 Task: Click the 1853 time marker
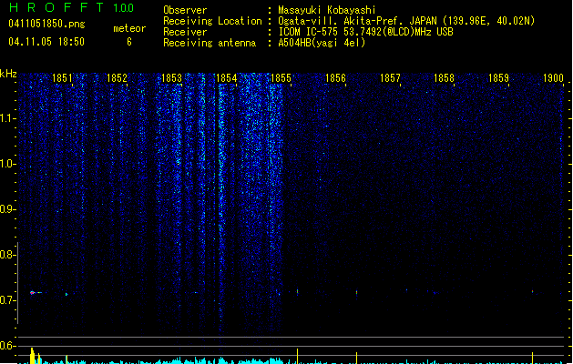[x=171, y=78]
